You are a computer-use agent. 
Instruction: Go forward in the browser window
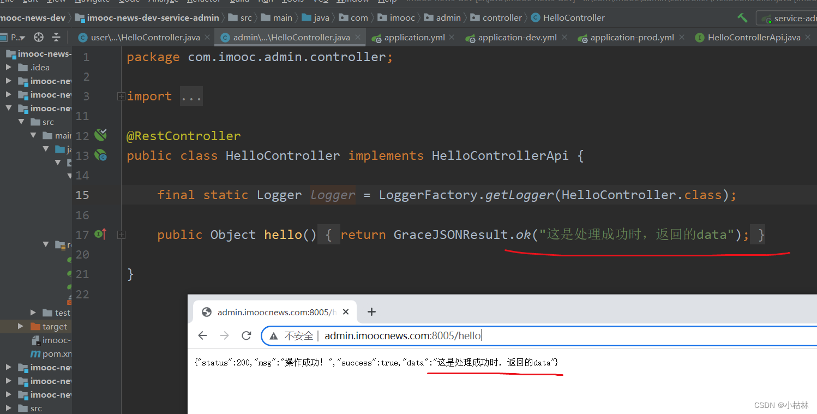[224, 335]
